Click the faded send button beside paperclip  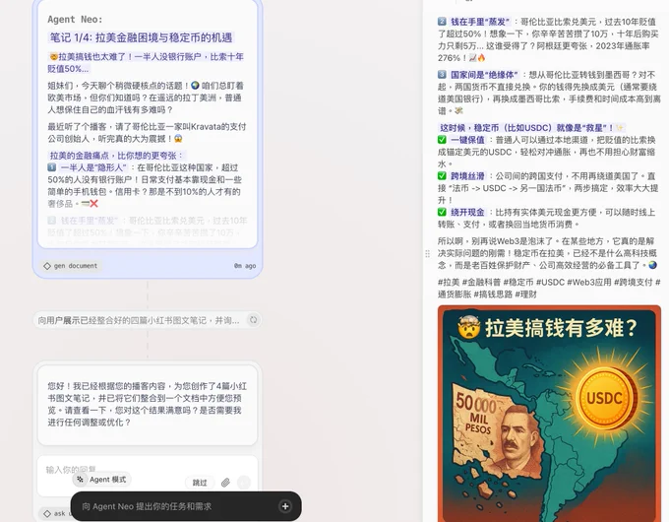(244, 483)
